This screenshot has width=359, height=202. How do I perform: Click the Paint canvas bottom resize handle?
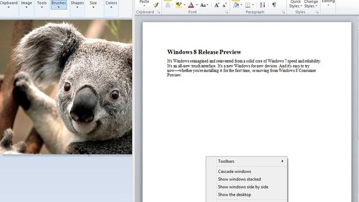click(89, 155)
